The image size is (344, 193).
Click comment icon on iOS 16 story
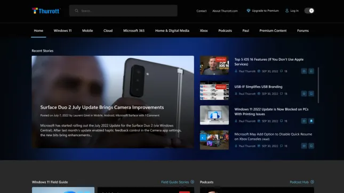[x=281, y=71]
